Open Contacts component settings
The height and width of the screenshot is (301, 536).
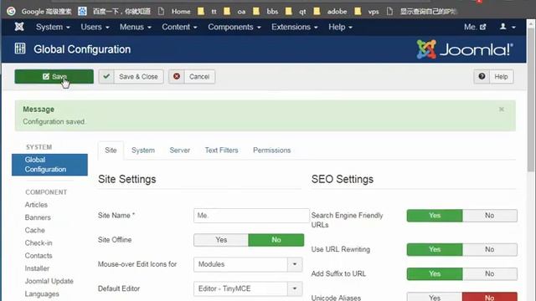click(39, 256)
